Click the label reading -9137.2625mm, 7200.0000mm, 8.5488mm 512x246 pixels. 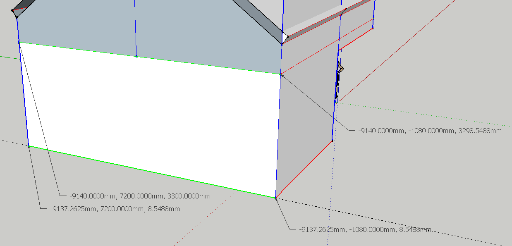[115, 209]
